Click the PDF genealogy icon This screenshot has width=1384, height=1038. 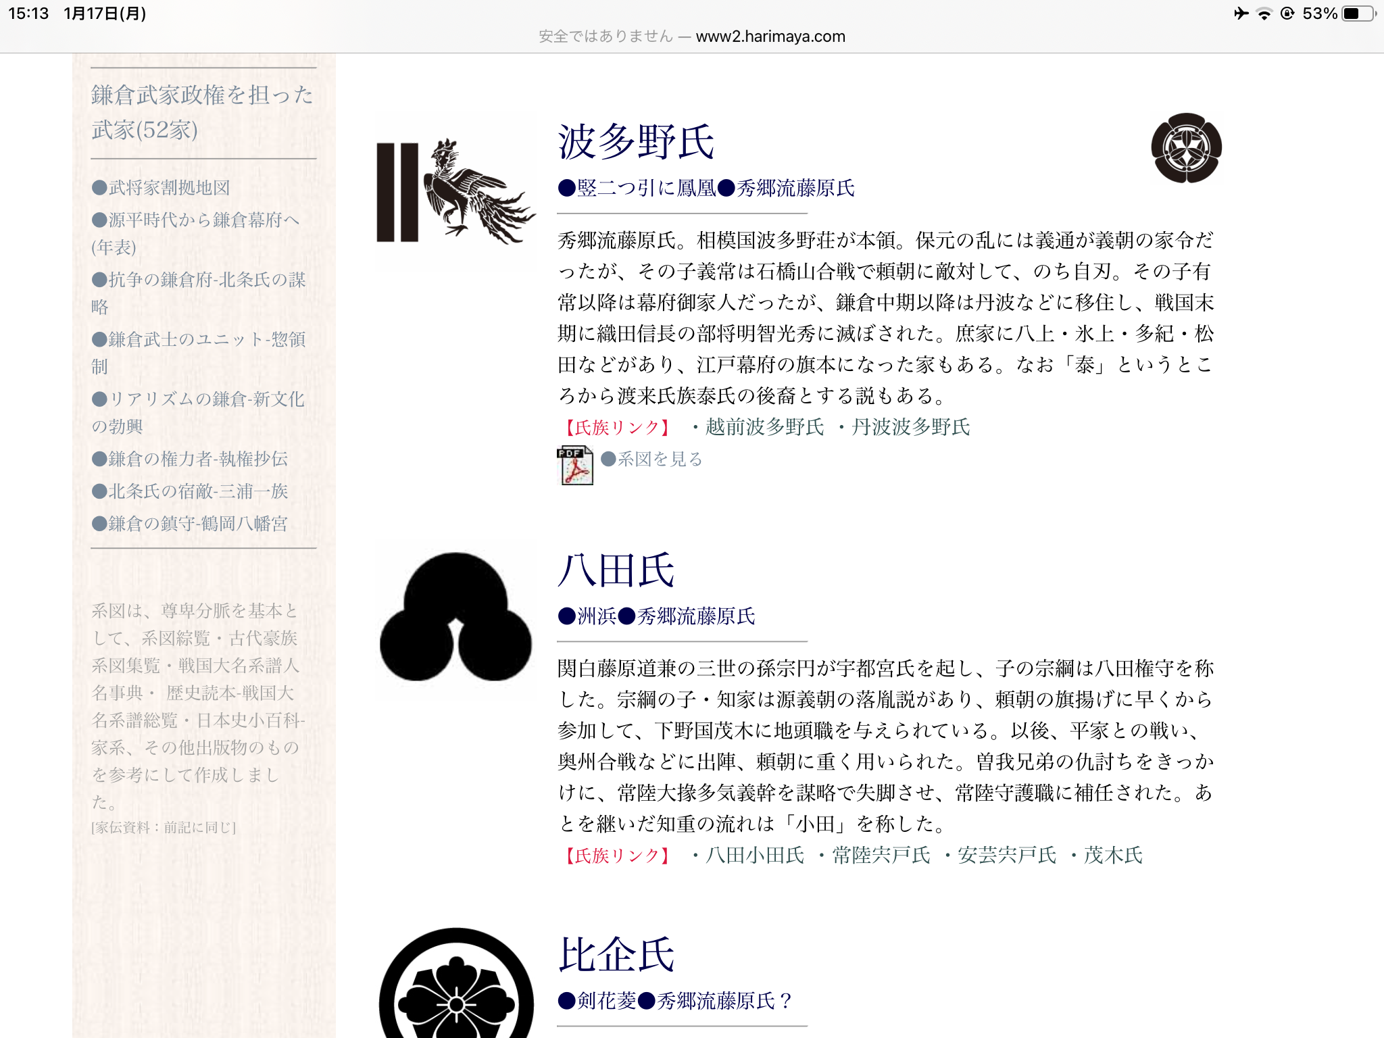point(575,465)
